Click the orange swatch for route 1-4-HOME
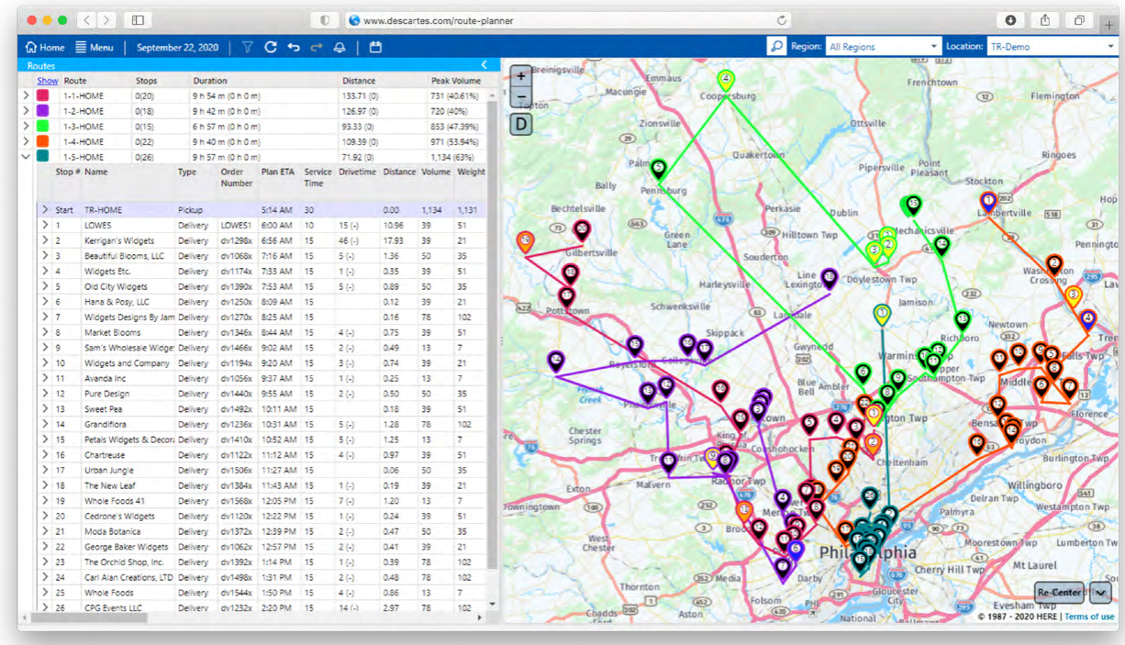This screenshot has height=645, width=1125. click(42, 142)
